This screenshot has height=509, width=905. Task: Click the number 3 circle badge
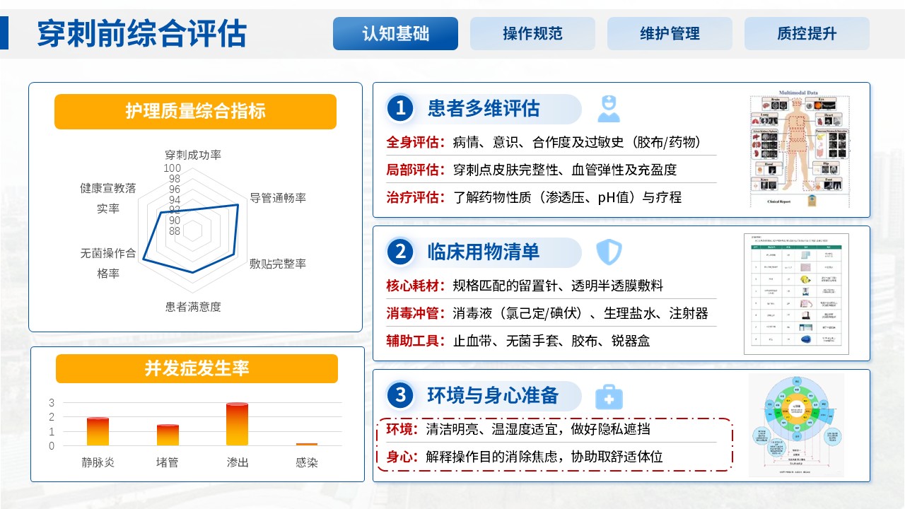(400, 395)
